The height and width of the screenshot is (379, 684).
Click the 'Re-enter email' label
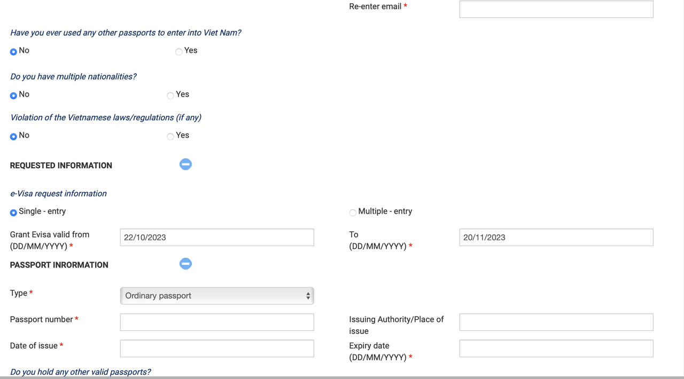(375, 6)
